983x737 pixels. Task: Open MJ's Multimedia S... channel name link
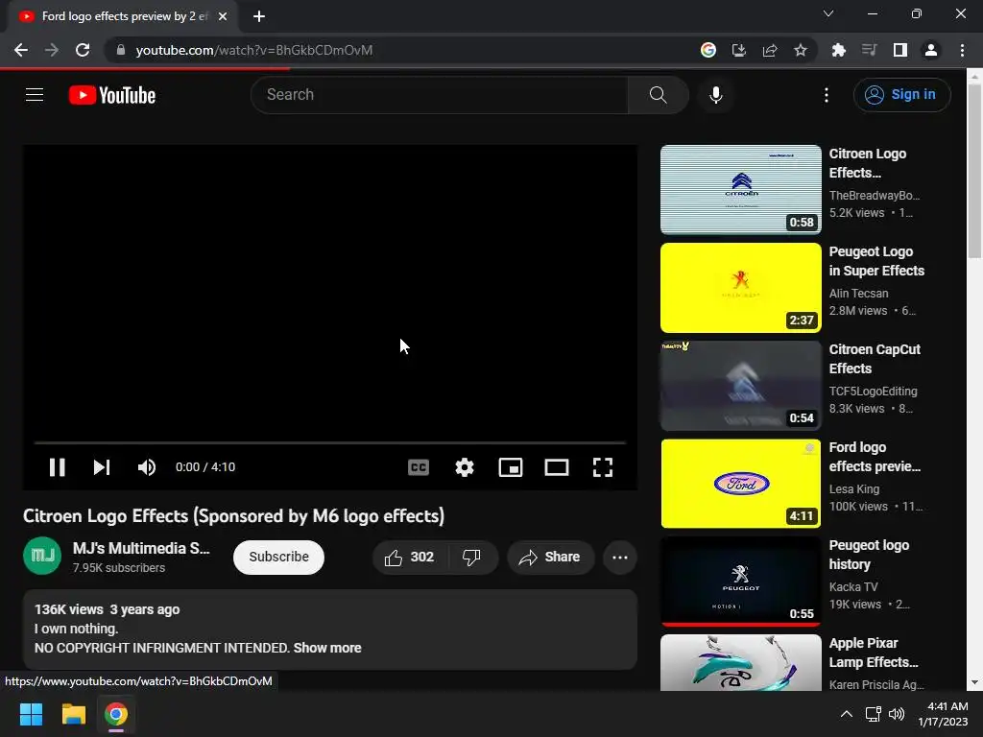pos(141,548)
